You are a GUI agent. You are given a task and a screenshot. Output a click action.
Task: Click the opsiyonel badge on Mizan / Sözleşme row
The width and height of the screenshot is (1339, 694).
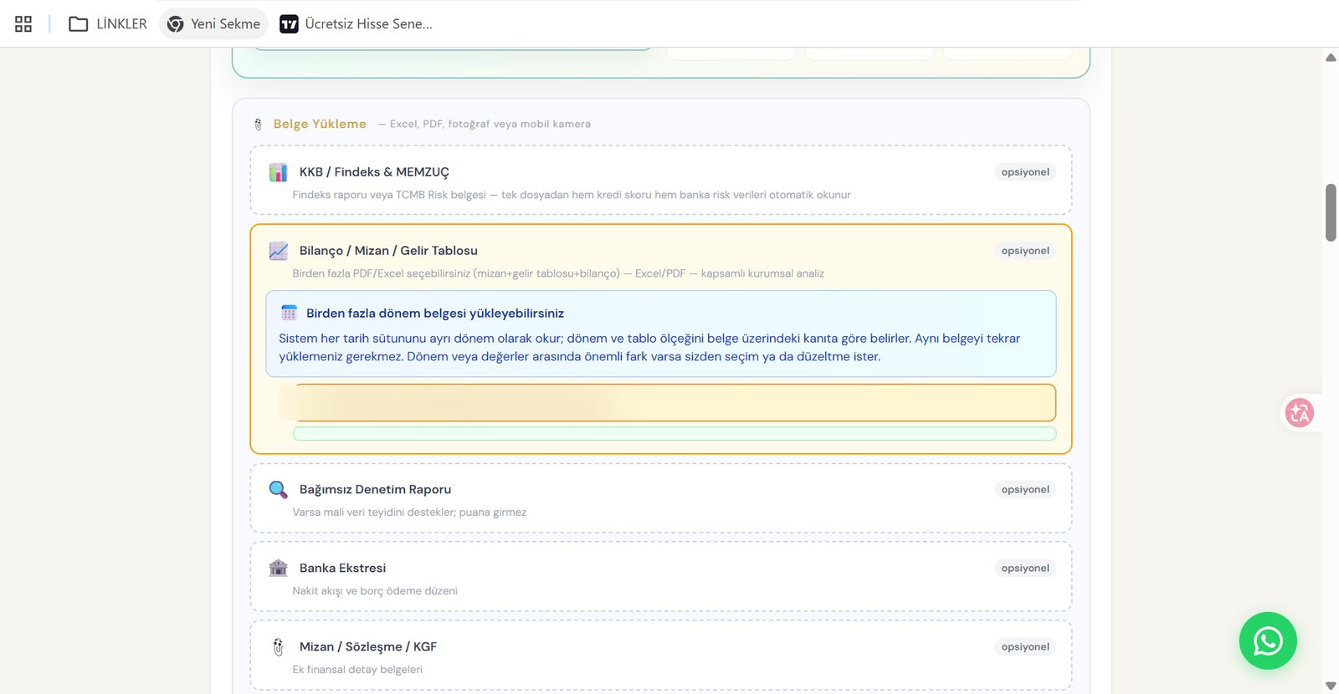[x=1025, y=647]
